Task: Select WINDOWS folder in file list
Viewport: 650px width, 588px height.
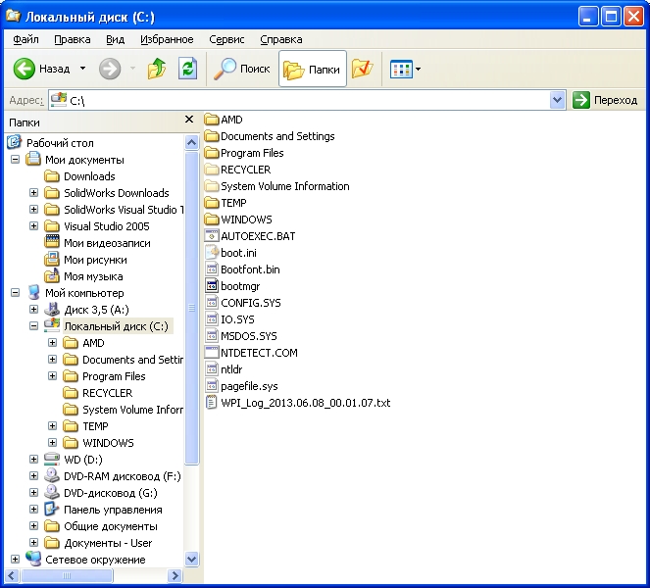Action: click(x=238, y=220)
